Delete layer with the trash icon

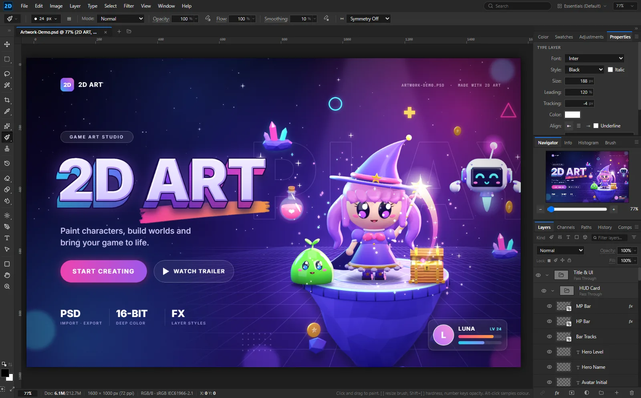[x=632, y=393]
